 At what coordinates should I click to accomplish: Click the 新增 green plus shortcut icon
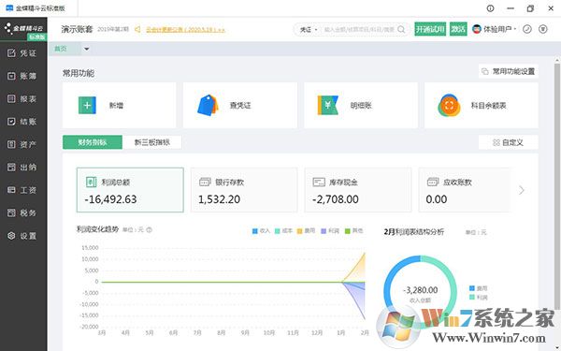point(87,105)
